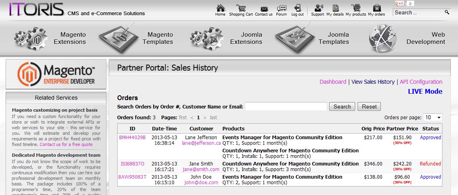
Task: Open order ISI68837O
Action: point(132,164)
